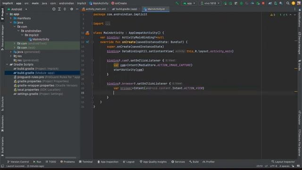302x170 pixels.
Task: Click Expand All in Project panel
Action: pyautogui.click(x=59, y=9)
